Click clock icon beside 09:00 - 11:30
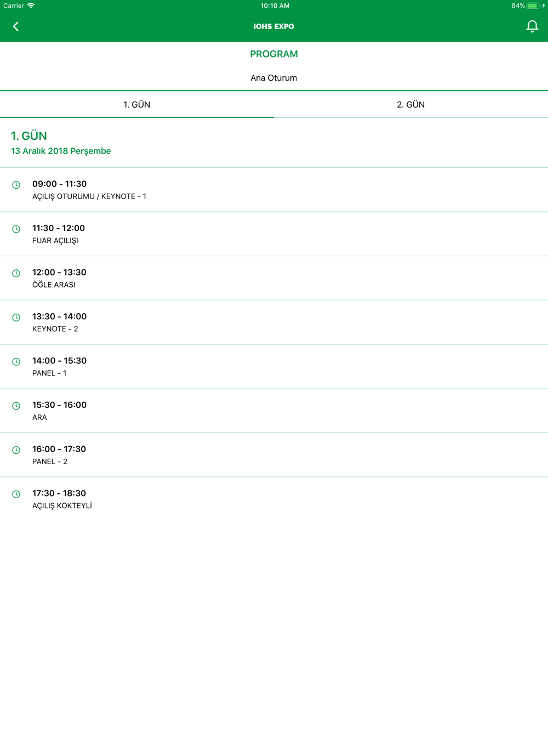Viewport: 548px width, 732px height. [16, 185]
